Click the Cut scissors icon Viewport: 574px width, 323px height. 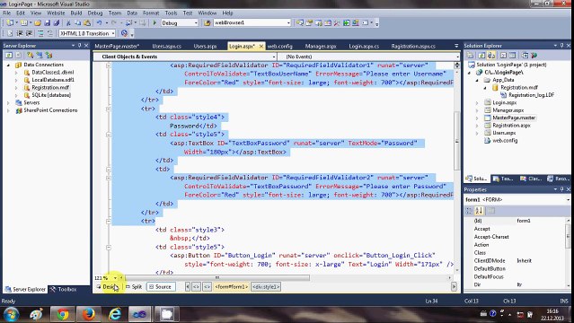pos(68,22)
